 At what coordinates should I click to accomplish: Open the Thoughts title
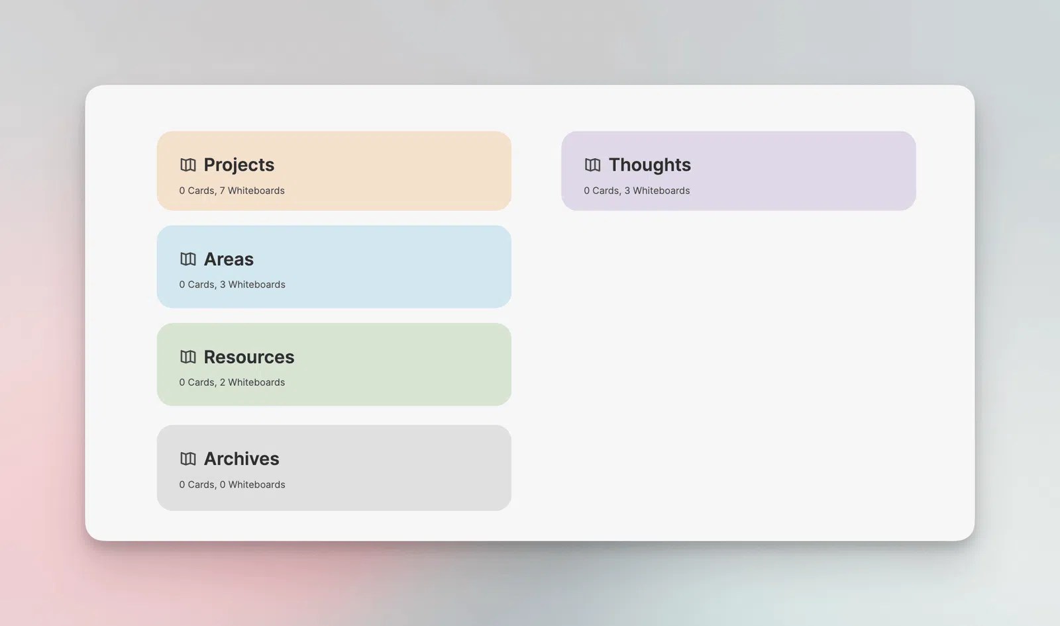pos(650,165)
